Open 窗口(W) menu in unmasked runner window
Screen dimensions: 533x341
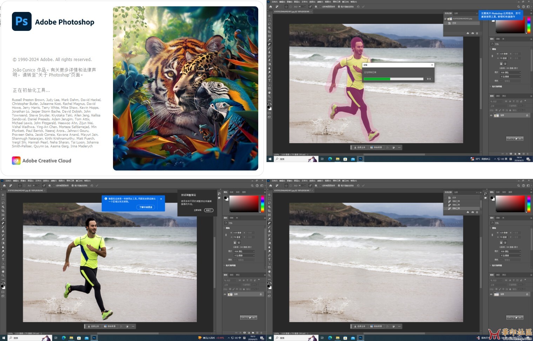tap(79, 181)
